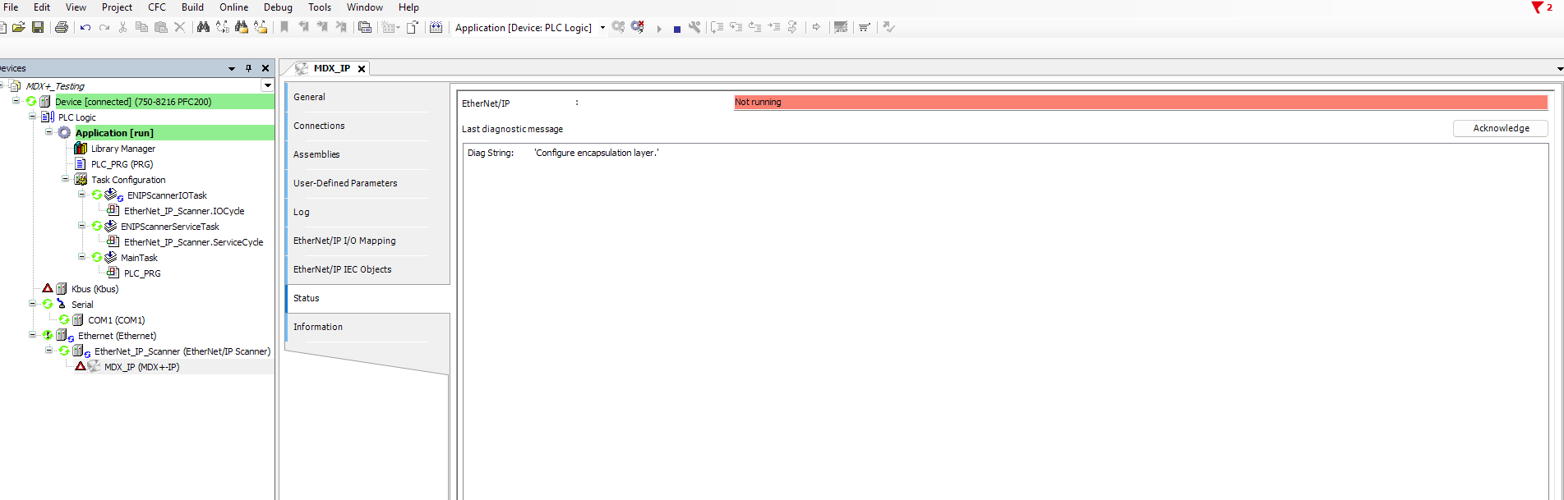The width and height of the screenshot is (1564, 500).
Task: Click the wrench debug icon in toolbar
Action: click(694, 27)
